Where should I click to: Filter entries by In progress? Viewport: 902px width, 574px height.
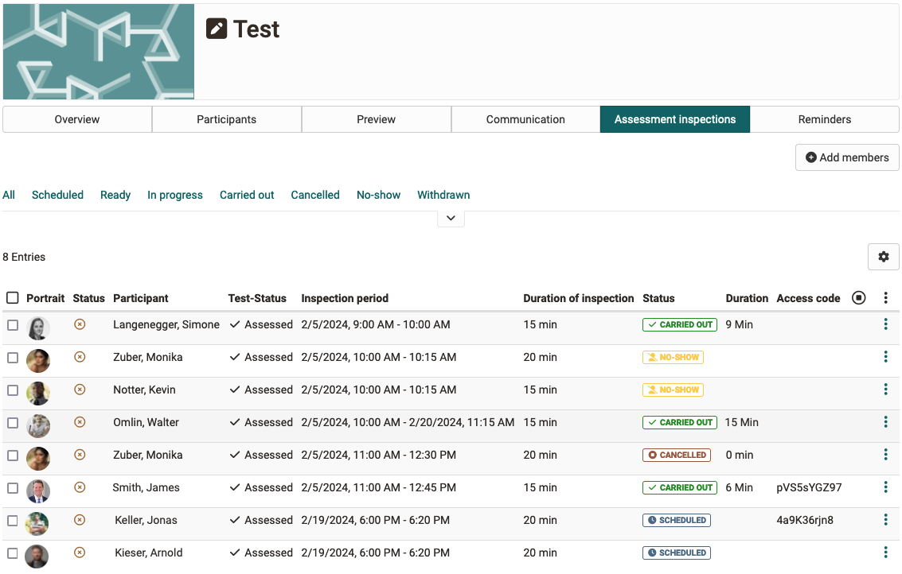click(175, 195)
